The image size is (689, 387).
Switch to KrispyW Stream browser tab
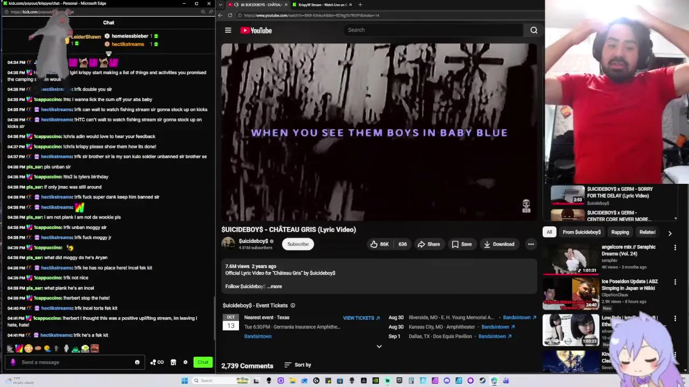click(x=322, y=5)
